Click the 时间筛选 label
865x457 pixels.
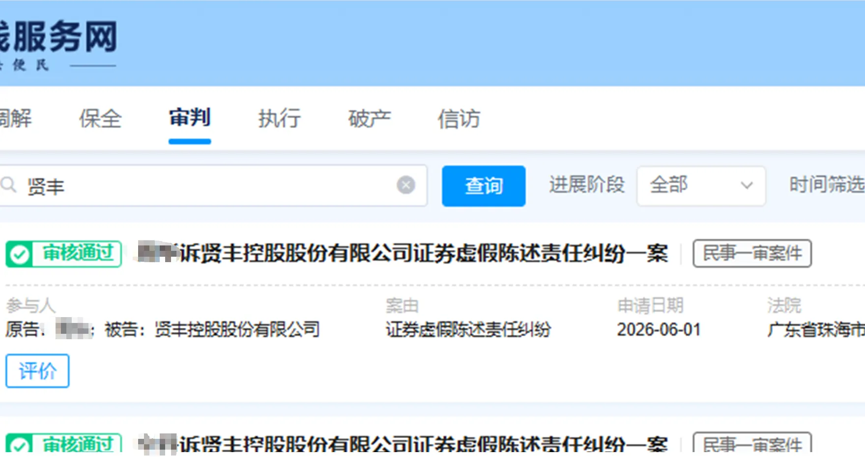click(x=827, y=185)
